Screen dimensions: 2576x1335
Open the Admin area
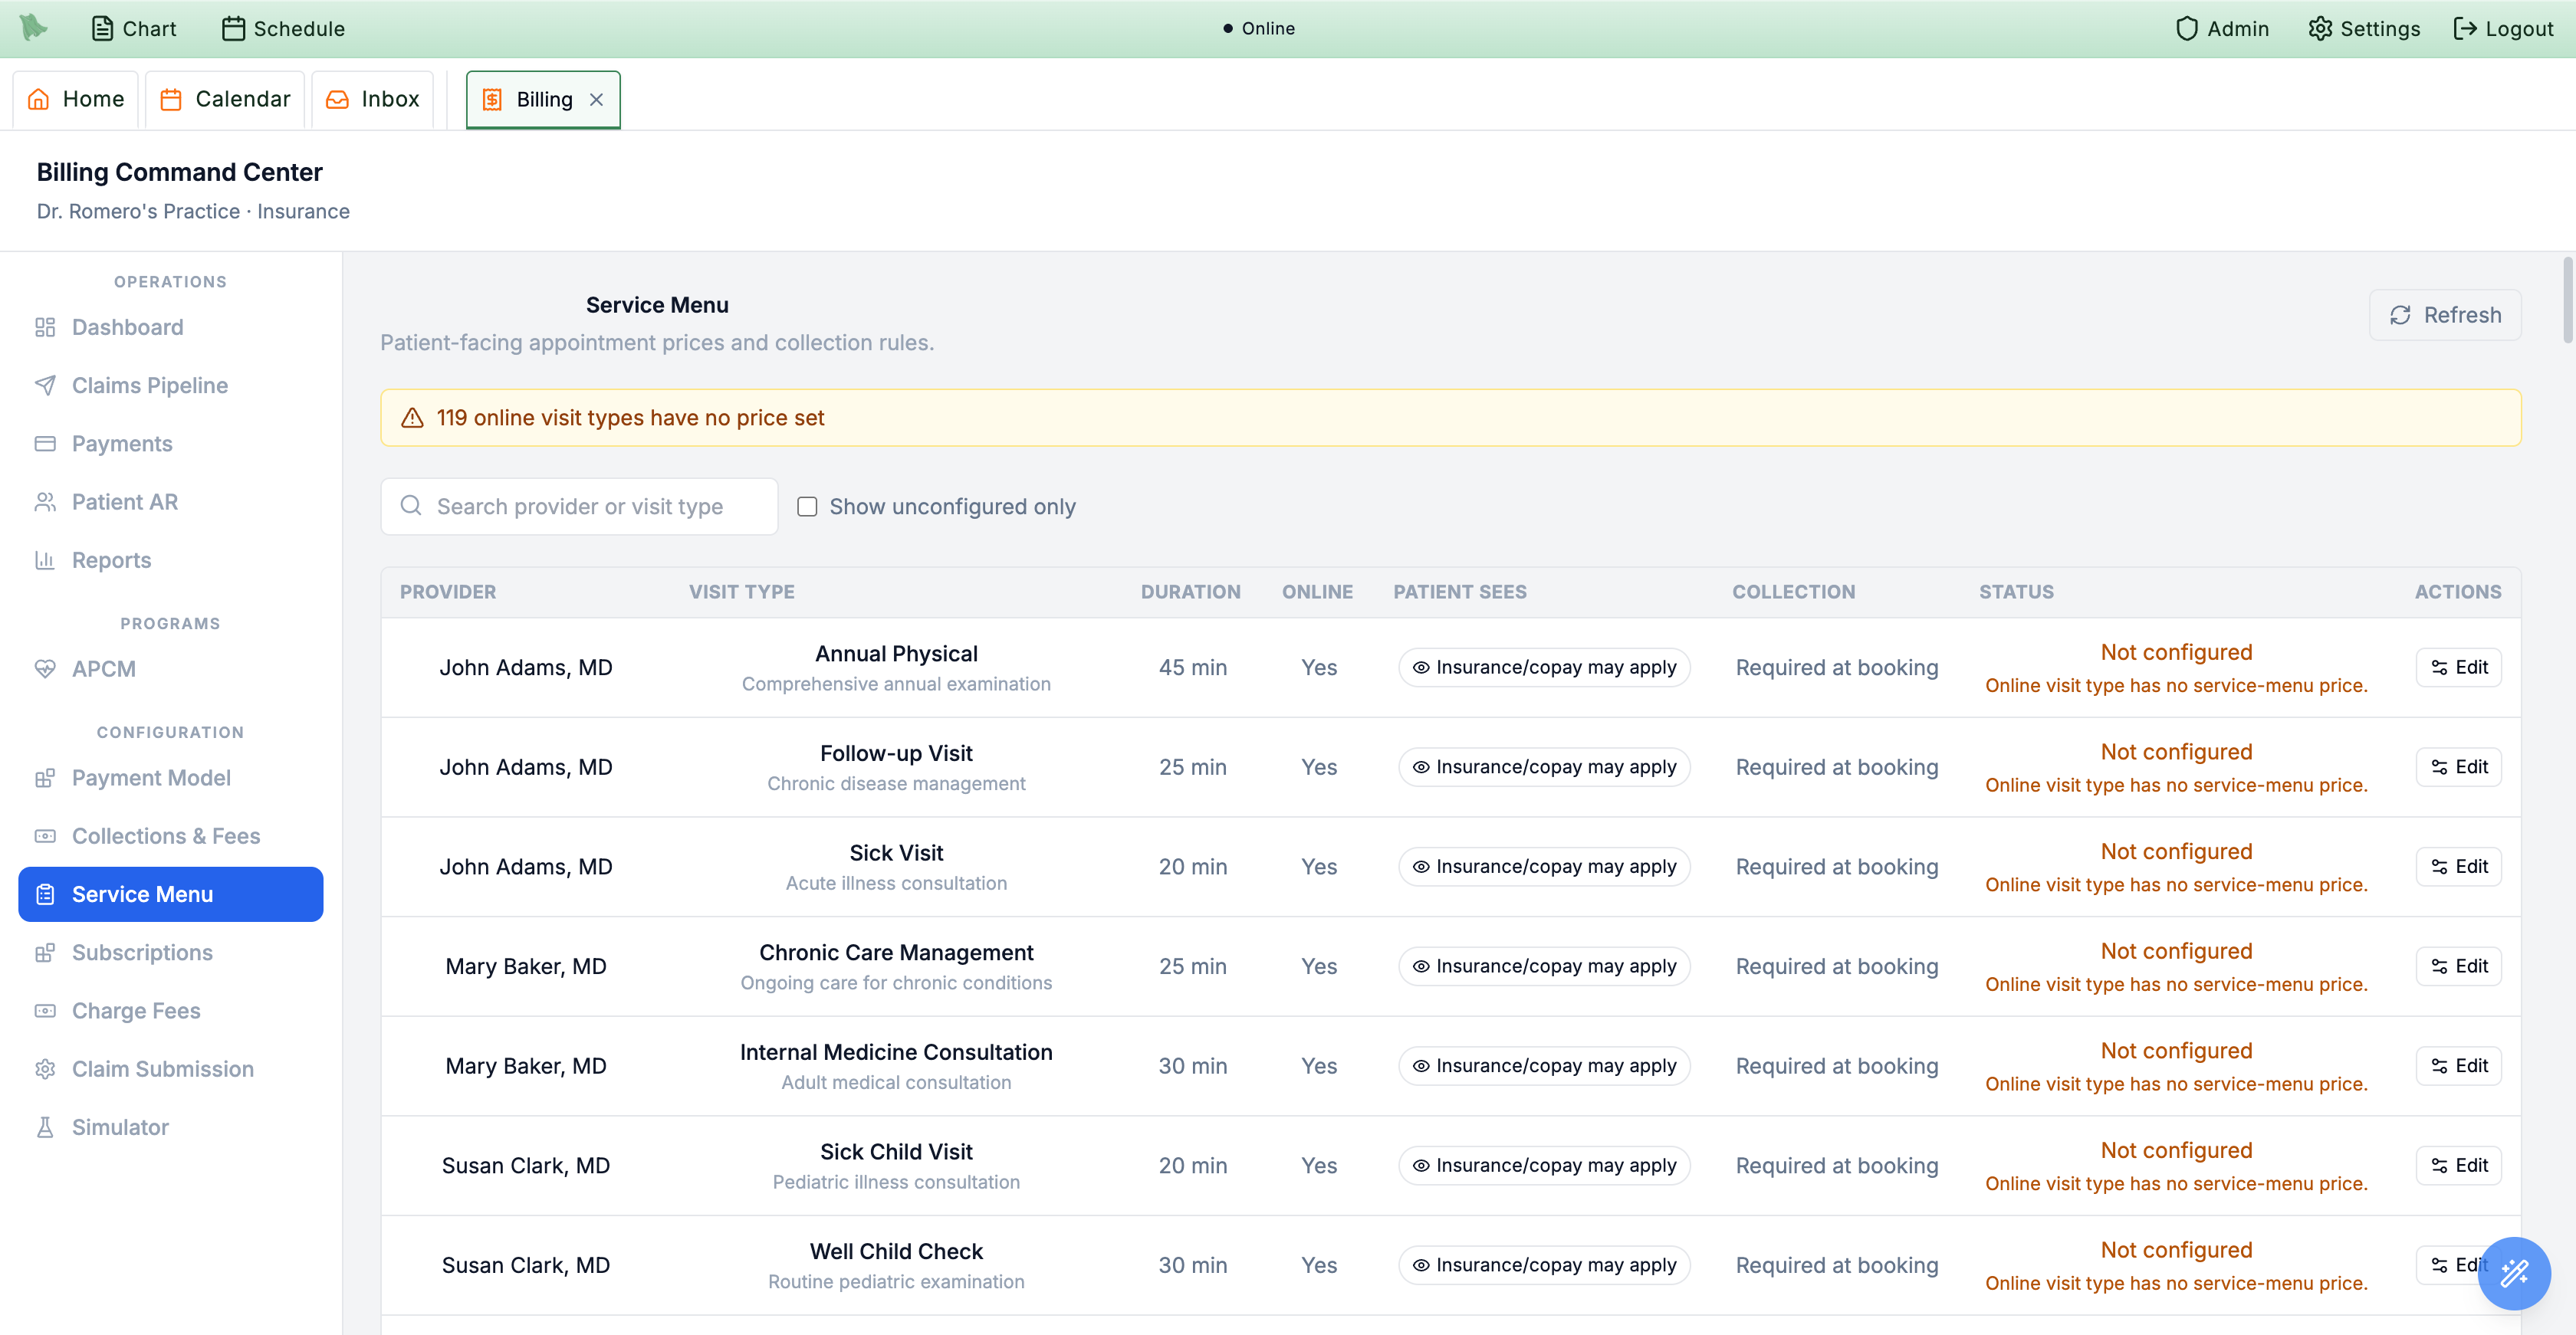2222,28
